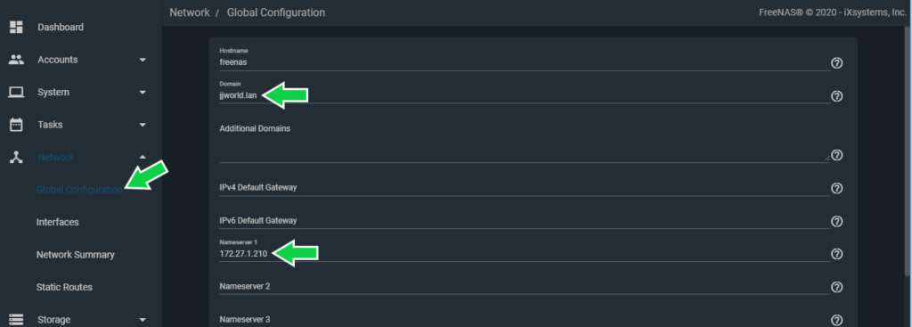Show help for IPv4 Default Gateway
The height and width of the screenshot is (327, 912).
tap(837, 188)
